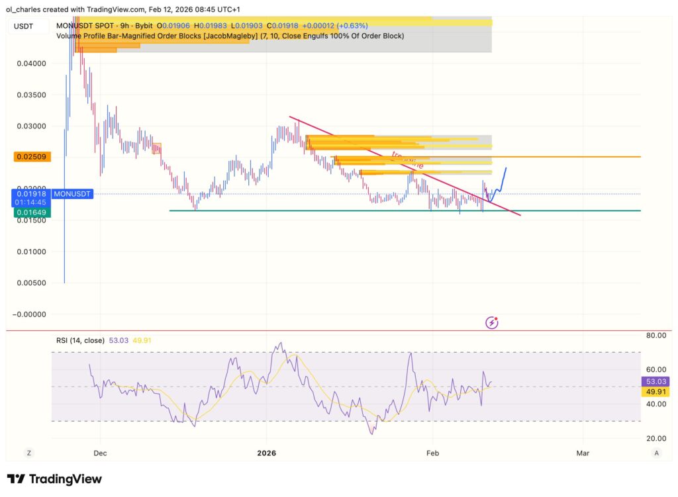The image size is (678, 497).
Task: Select the MONUSDT SPOT symbol name
Action: click(83, 25)
